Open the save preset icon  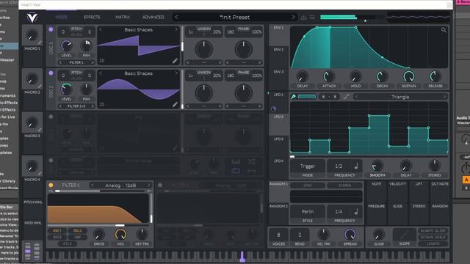[303, 18]
